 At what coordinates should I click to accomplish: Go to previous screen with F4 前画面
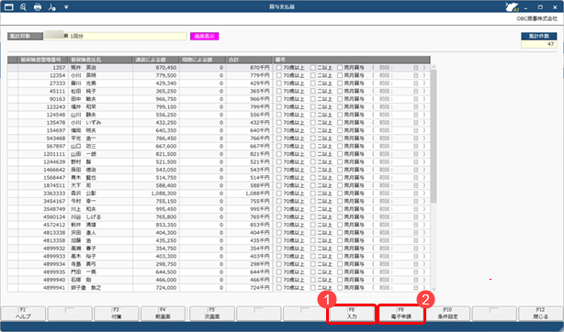tap(163, 314)
